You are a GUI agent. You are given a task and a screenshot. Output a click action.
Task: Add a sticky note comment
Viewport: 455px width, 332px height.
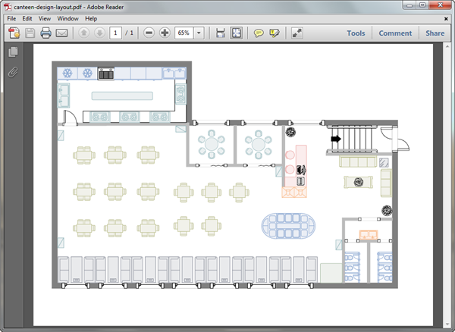coord(259,33)
